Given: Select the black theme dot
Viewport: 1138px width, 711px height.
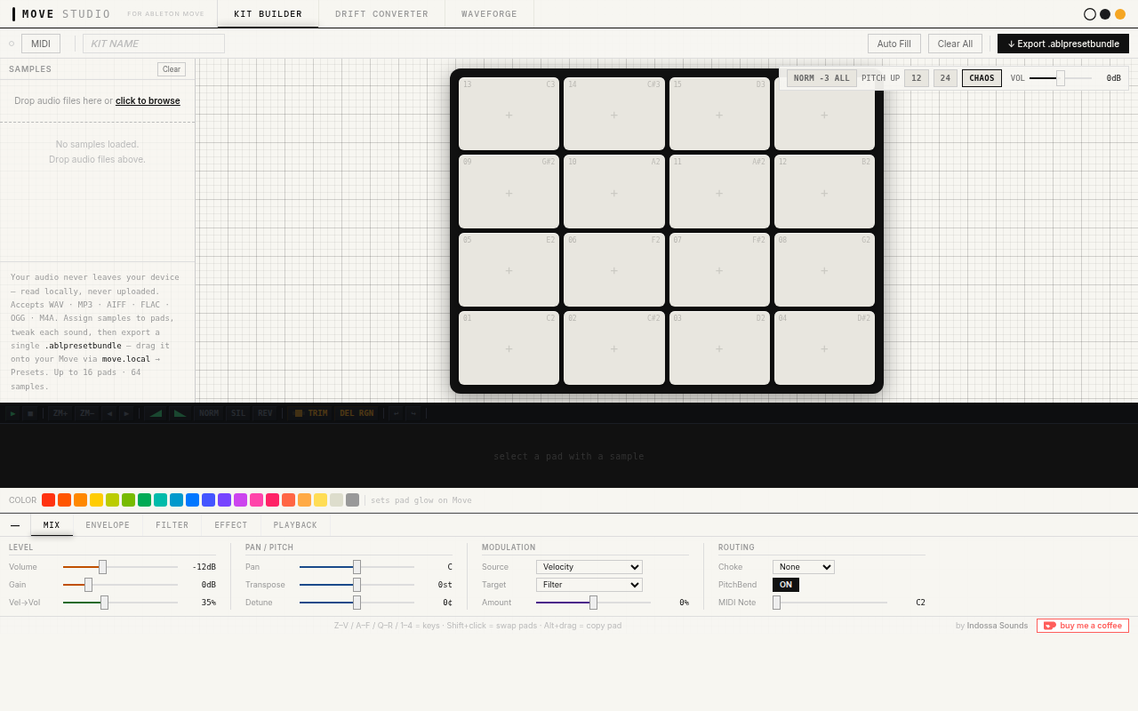Looking at the screenshot, I should 1105,14.
